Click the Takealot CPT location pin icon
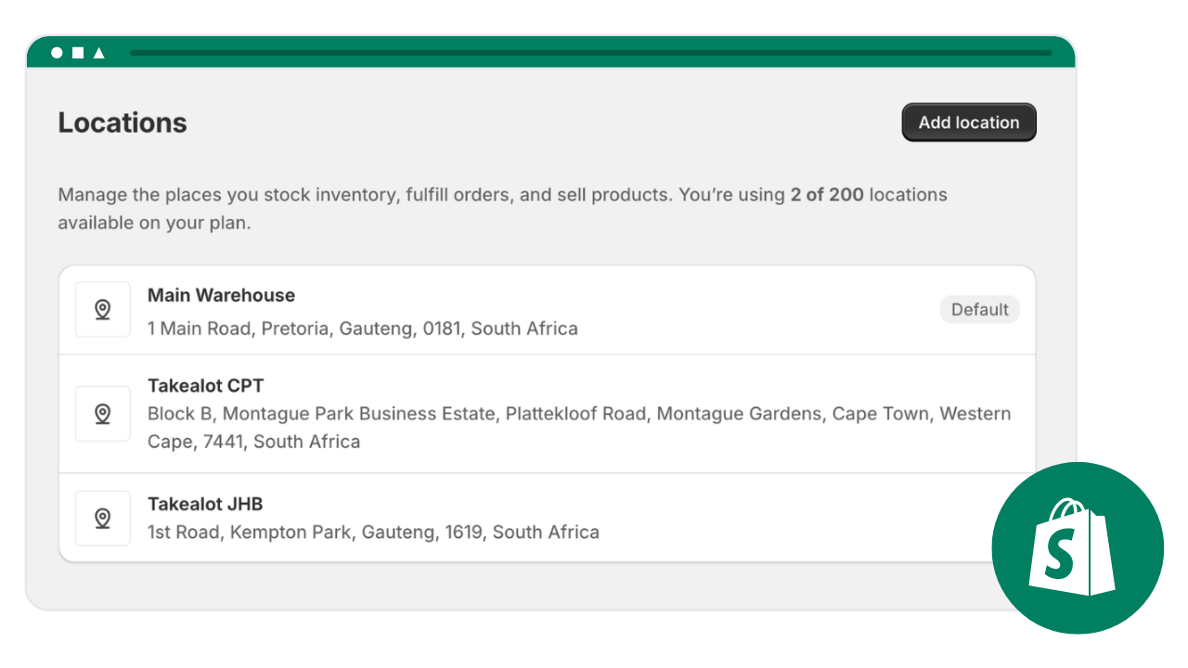 tap(103, 414)
